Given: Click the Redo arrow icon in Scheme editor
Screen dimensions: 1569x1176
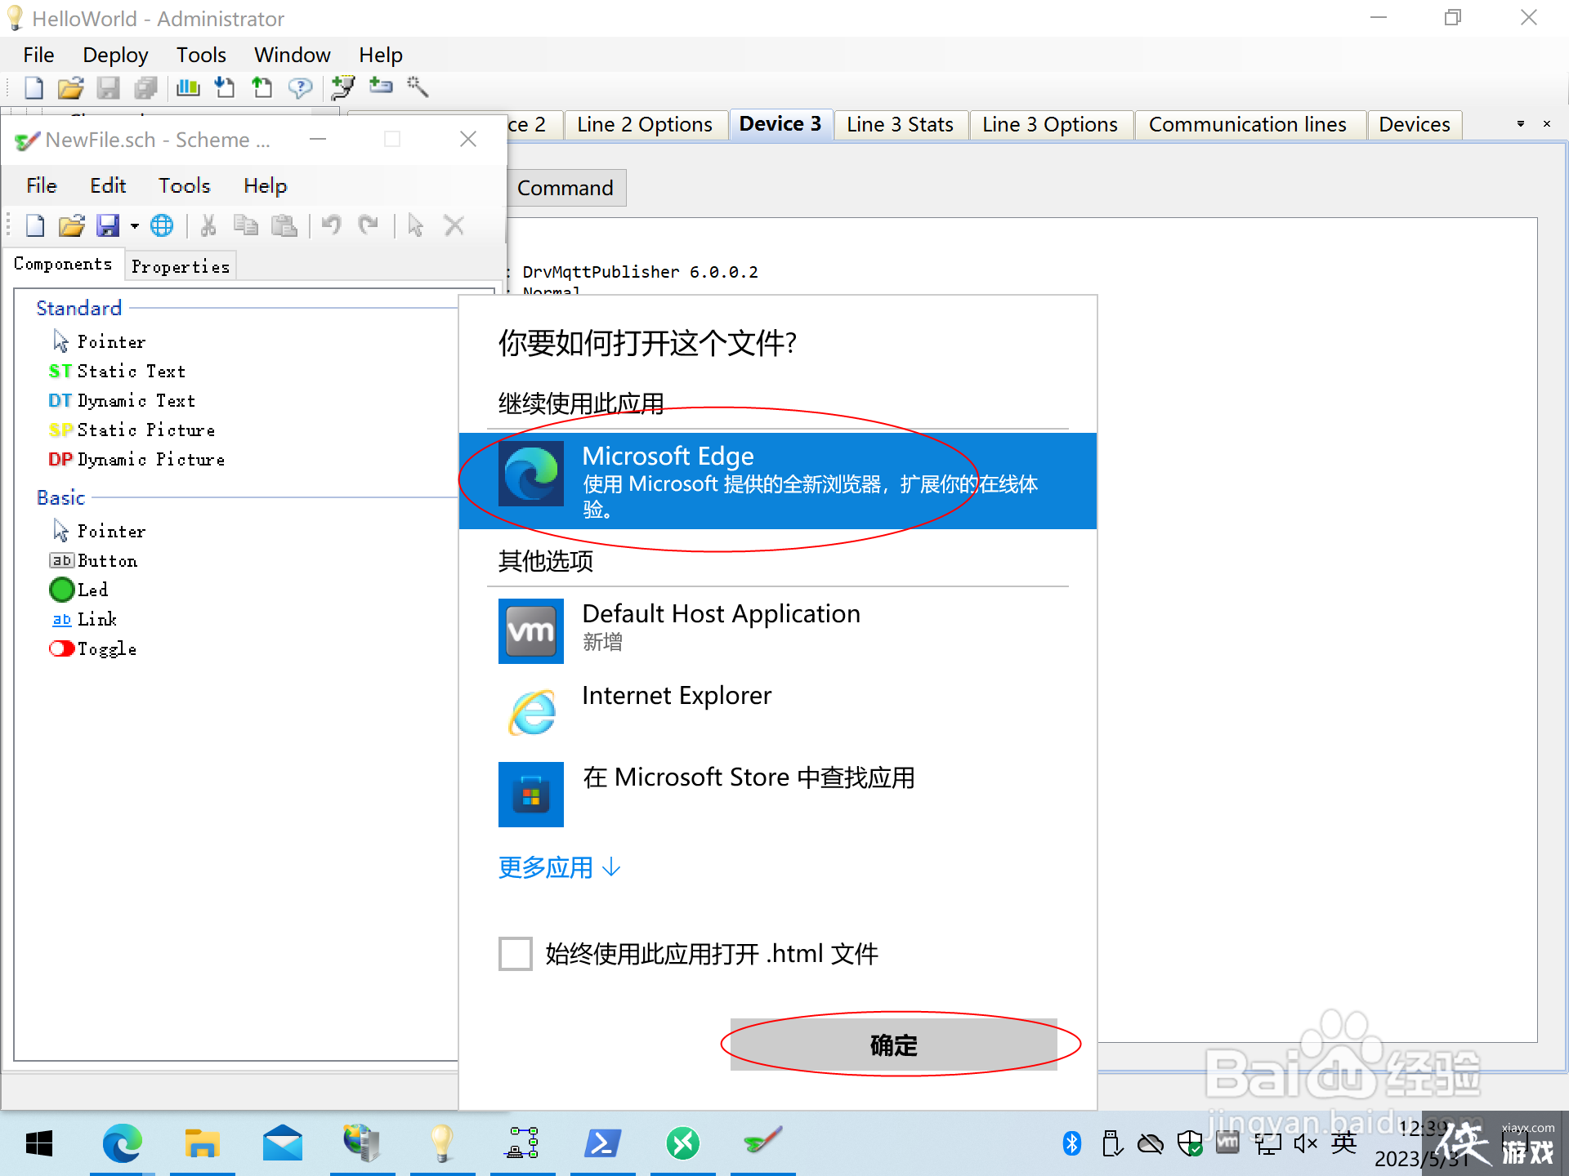Looking at the screenshot, I should [369, 225].
